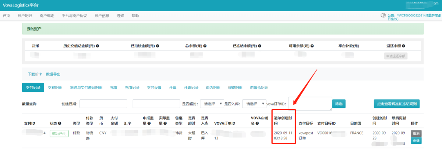Image resolution: width=442 pixels, height=150 pixels.
Task: Open the 是否入库 dropdown
Action: tap(254, 104)
